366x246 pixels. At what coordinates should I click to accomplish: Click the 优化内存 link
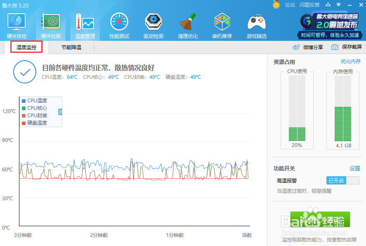tap(351, 61)
